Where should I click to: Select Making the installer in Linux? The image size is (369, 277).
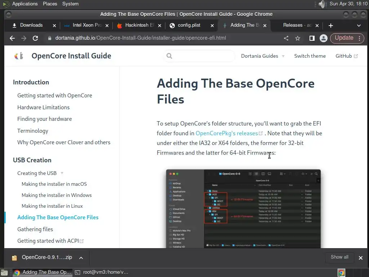[x=52, y=206]
